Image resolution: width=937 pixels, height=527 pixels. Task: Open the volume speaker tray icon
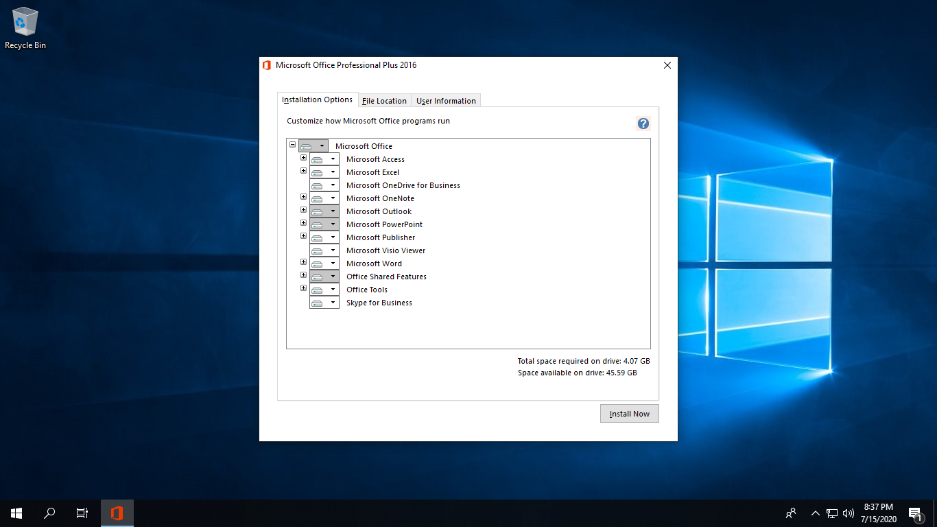pyautogui.click(x=849, y=513)
